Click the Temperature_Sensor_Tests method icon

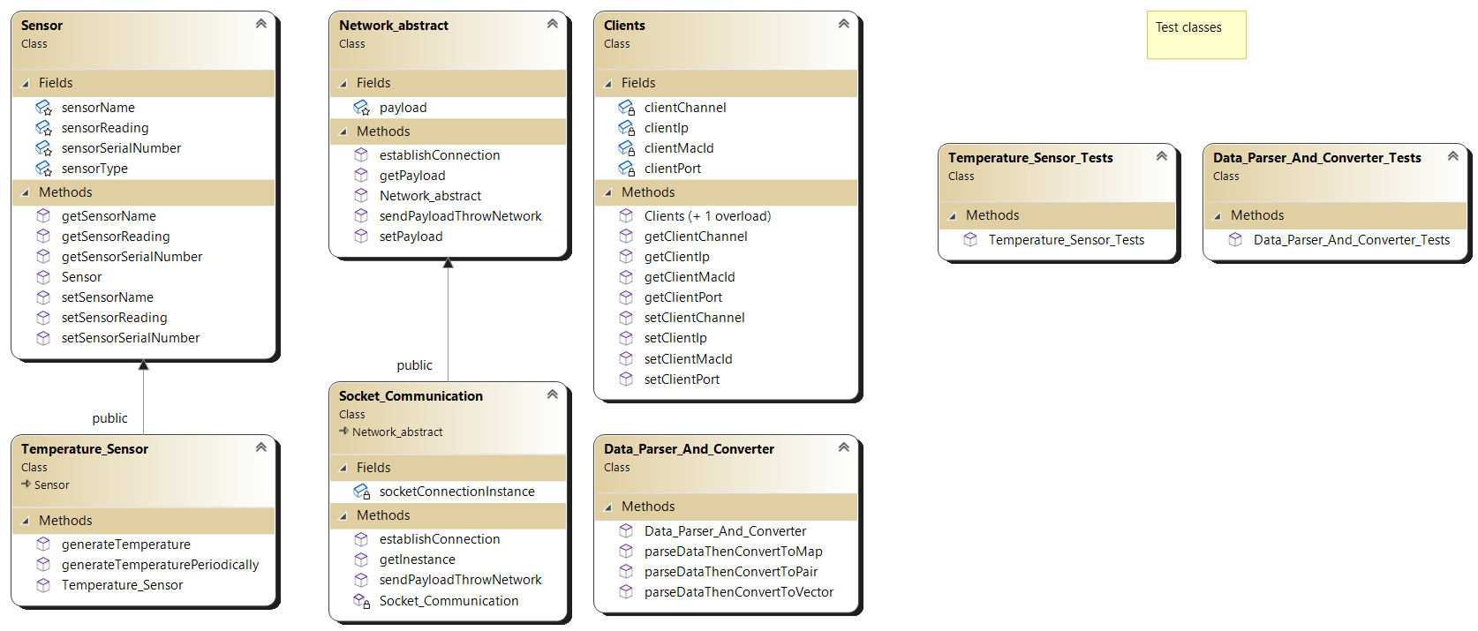pyautogui.click(x=970, y=240)
